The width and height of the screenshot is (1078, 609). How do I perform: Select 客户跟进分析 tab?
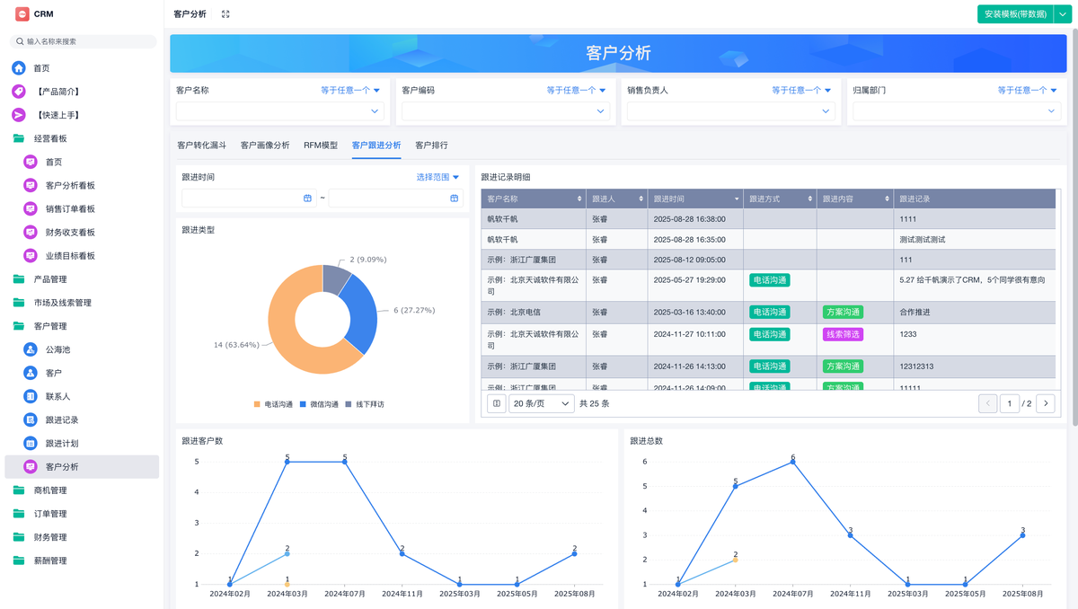(376, 145)
